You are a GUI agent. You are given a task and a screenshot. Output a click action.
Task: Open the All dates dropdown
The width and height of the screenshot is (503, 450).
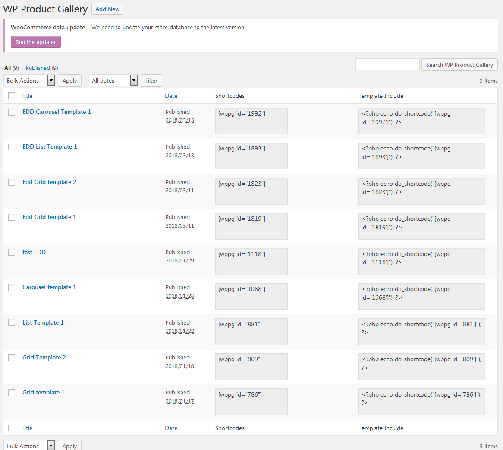pos(113,81)
